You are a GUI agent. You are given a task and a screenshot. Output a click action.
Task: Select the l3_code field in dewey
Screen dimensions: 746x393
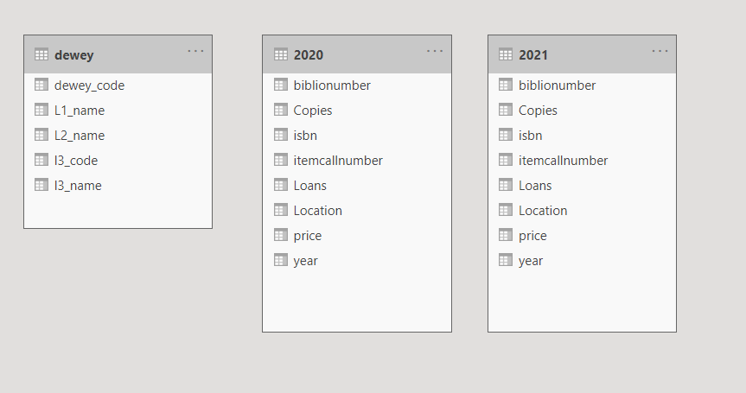click(x=76, y=161)
